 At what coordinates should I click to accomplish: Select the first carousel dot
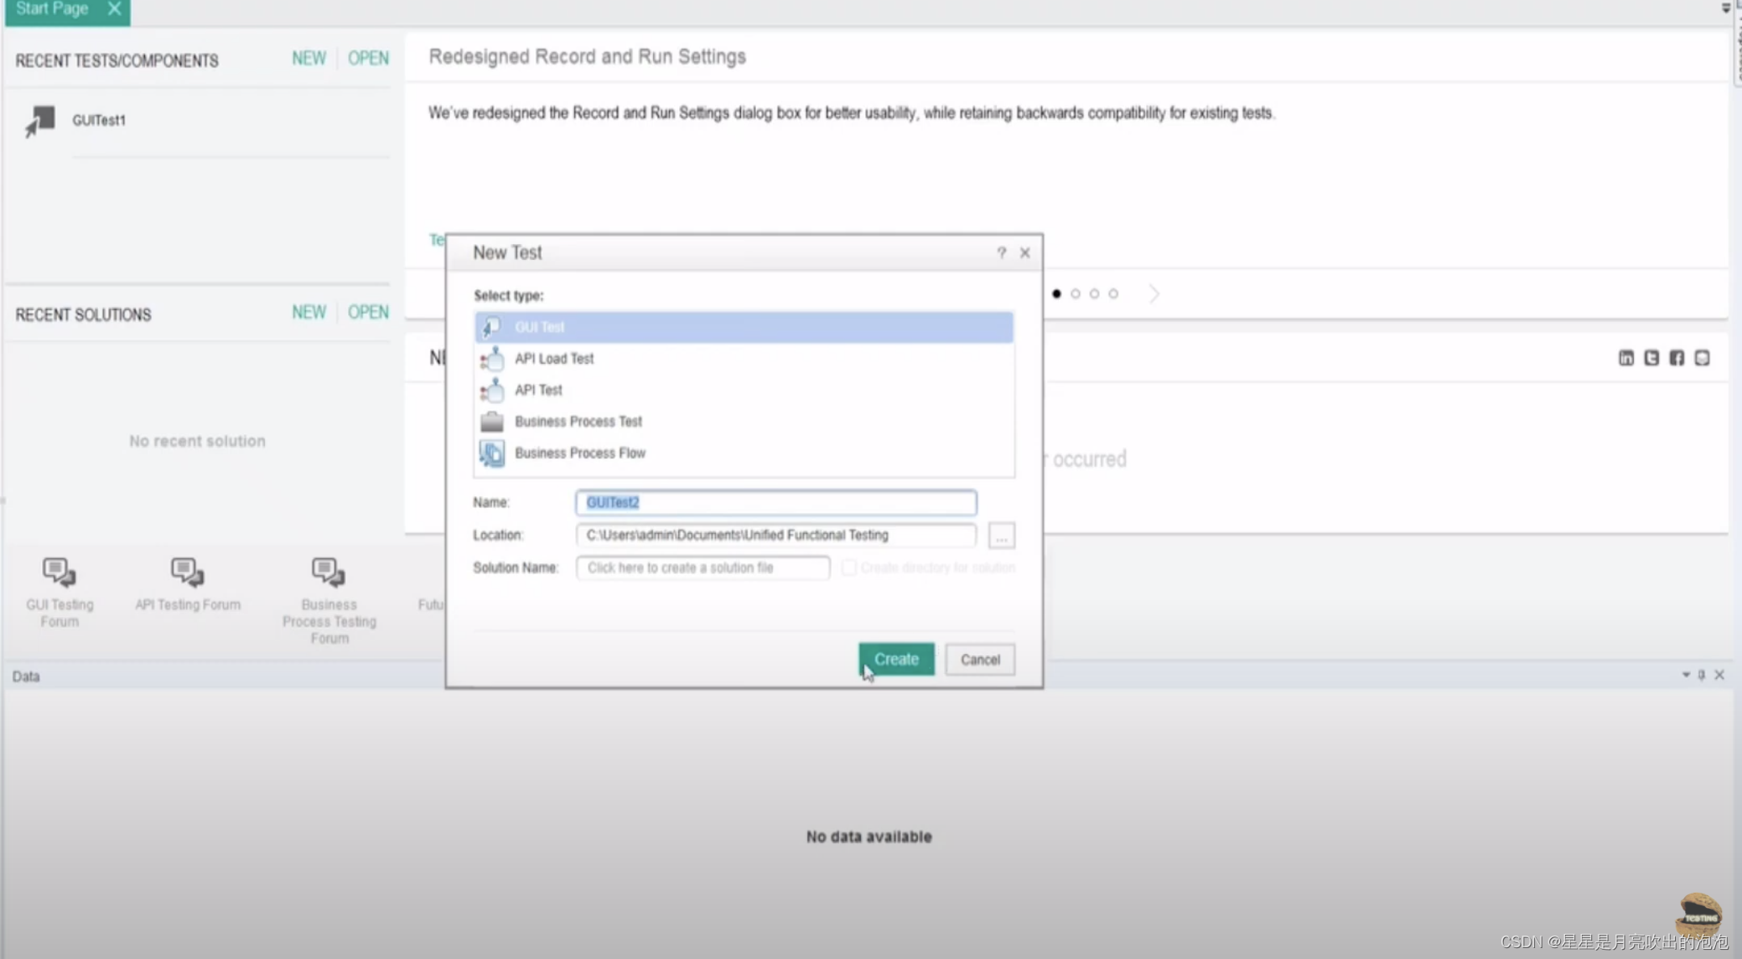[1056, 293]
